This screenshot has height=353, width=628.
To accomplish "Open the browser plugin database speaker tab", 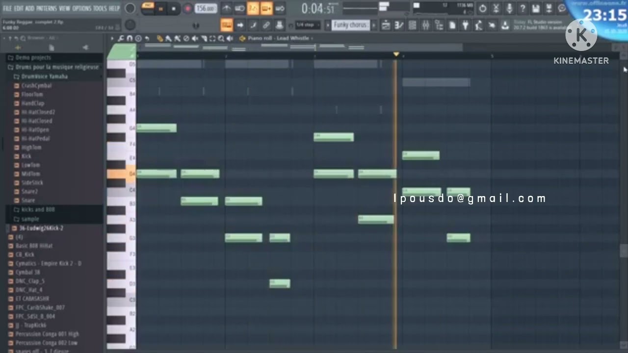I will (85, 48).
